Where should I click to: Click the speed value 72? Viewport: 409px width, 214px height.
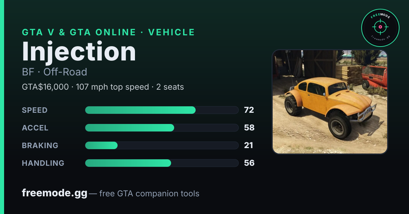click(249, 110)
